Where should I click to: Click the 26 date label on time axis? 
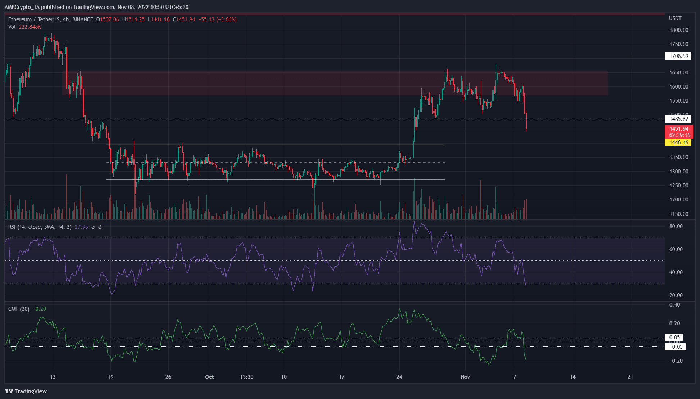pos(168,377)
